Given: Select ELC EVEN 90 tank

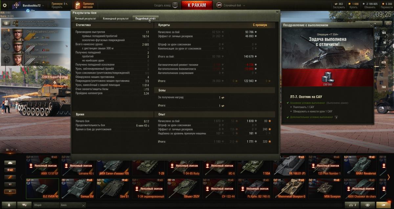Looking at the screenshot, I should (43, 189).
